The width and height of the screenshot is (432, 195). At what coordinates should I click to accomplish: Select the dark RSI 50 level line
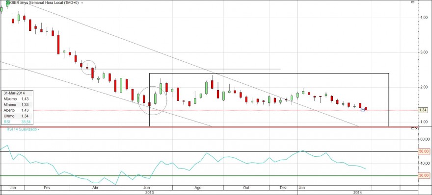pos(209,151)
